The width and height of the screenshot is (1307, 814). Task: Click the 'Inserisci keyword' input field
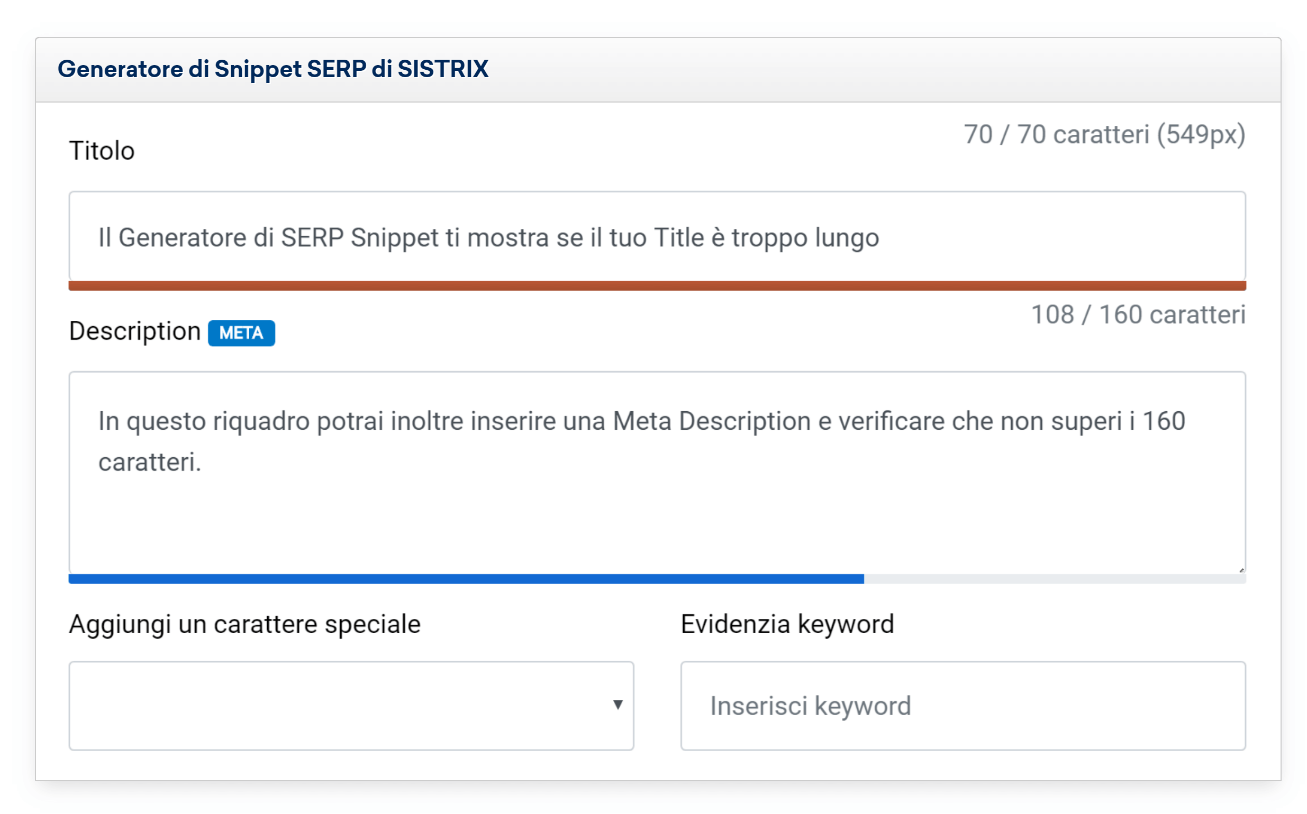pyautogui.click(x=963, y=705)
